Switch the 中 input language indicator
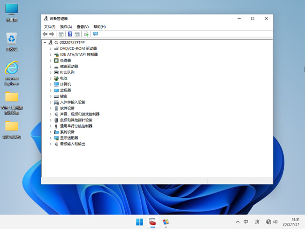 point(246,222)
